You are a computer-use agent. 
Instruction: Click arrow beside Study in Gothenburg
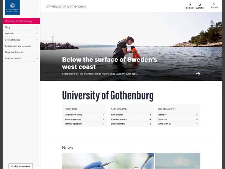pyautogui.click(x=103, y=115)
